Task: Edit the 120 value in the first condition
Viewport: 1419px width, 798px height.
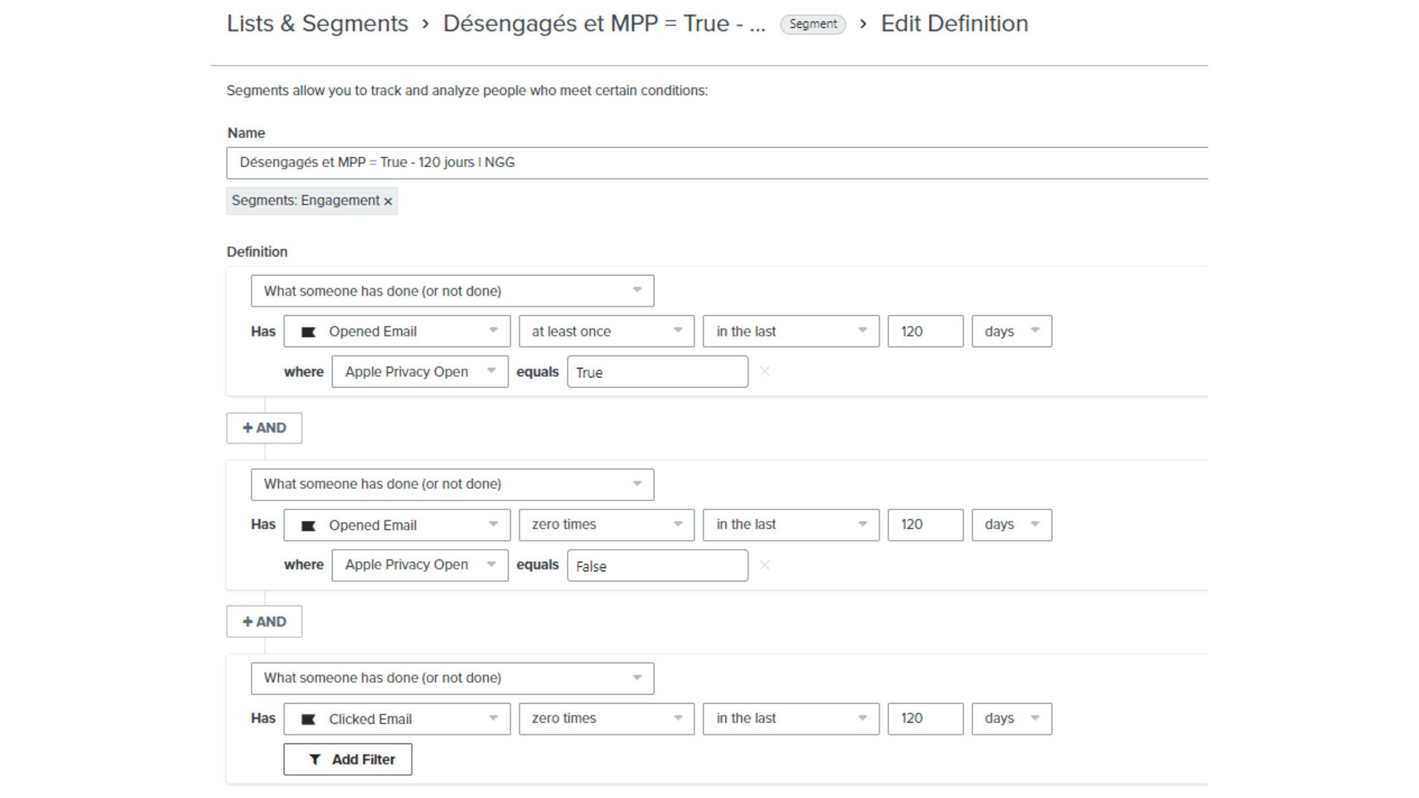Action: pos(925,331)
